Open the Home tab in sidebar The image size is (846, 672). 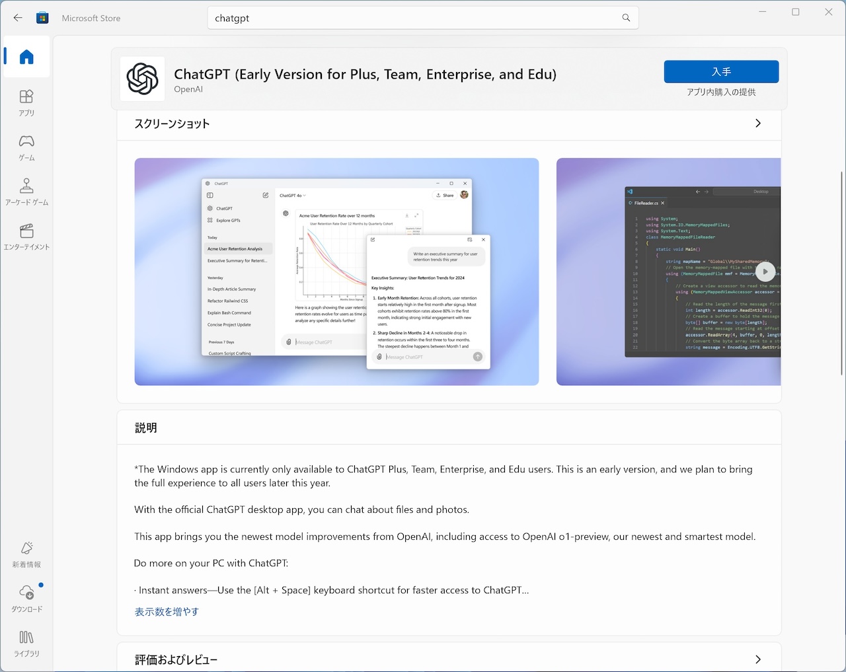click(26, 57)
